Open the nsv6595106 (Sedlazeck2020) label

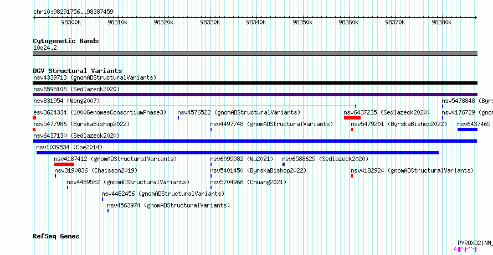(76, 89)
